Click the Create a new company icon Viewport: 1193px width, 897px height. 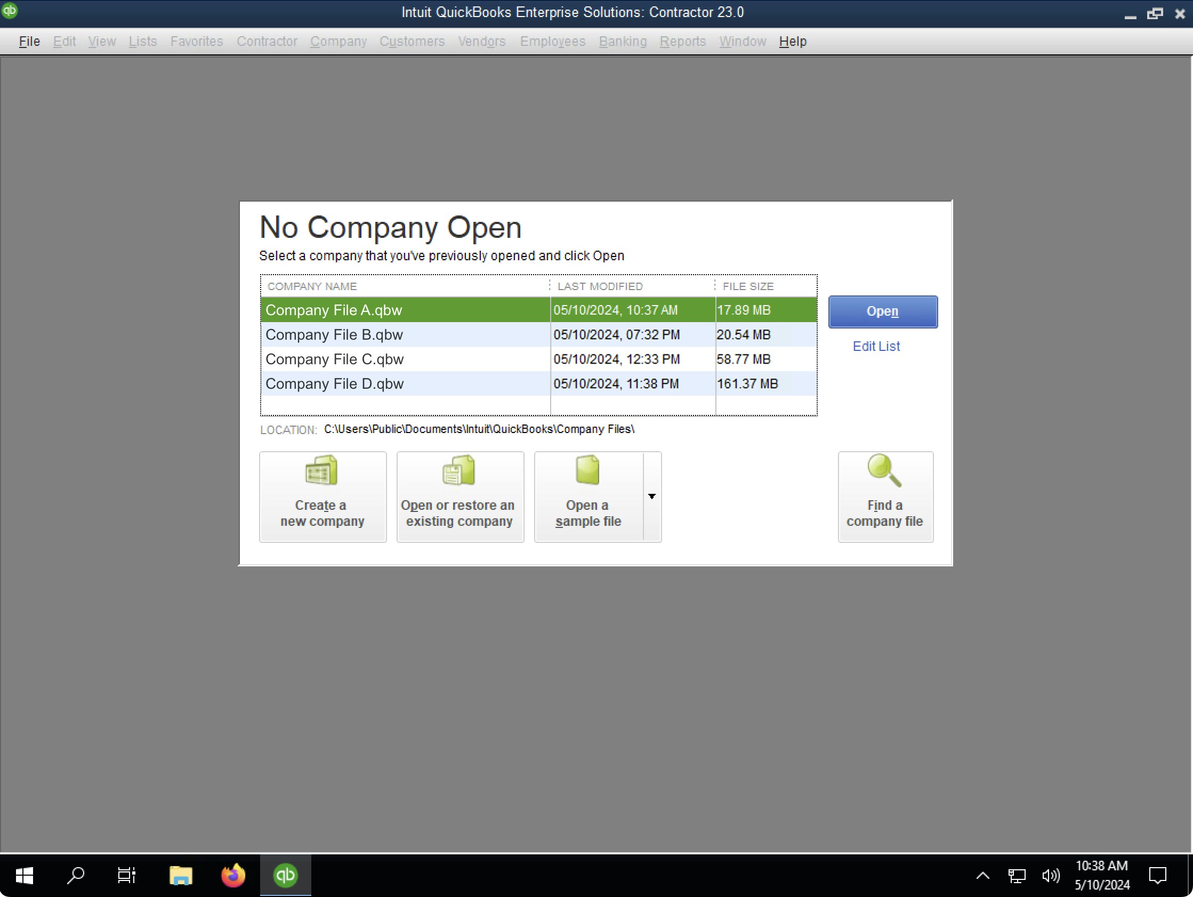pyautogui.click(x=321, y=470)
